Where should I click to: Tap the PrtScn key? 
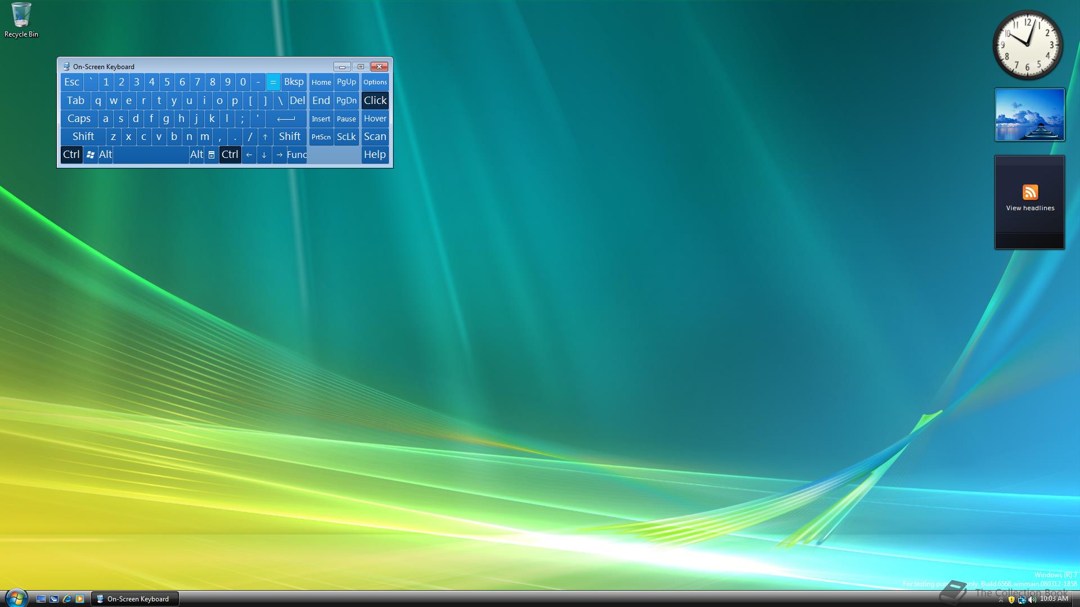coord(321,137)
